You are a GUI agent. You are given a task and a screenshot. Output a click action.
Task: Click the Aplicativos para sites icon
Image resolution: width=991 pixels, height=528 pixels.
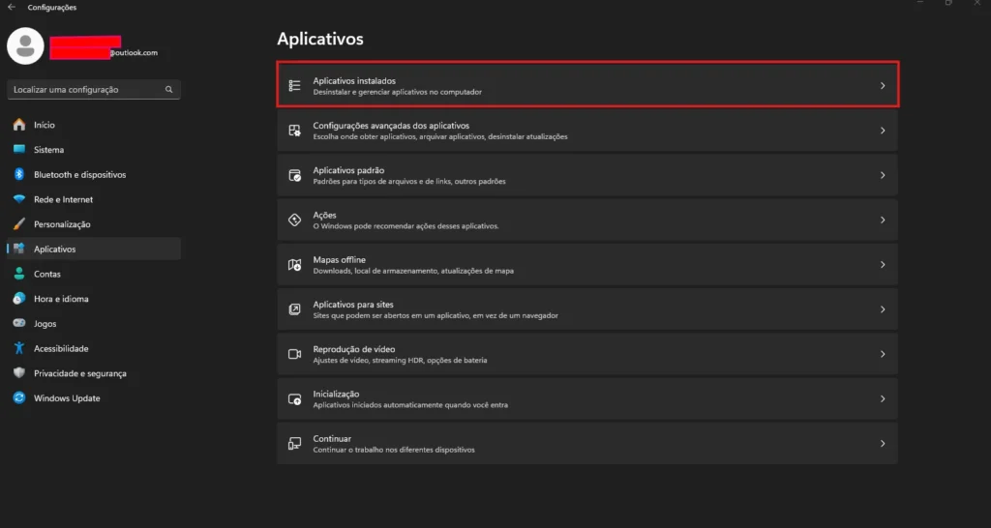pos(294,309)
